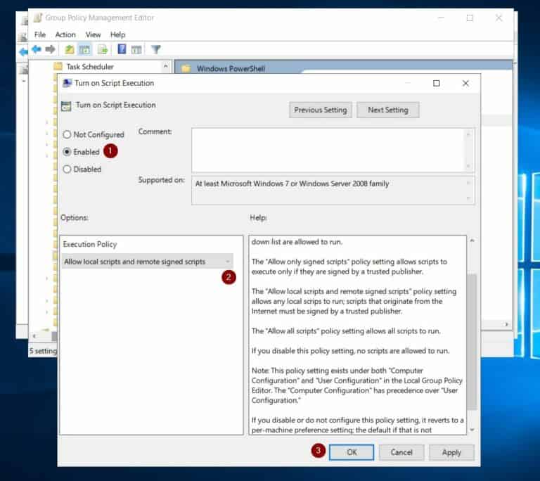
Task: Click the Cancel button
Action: coord(401,452)
